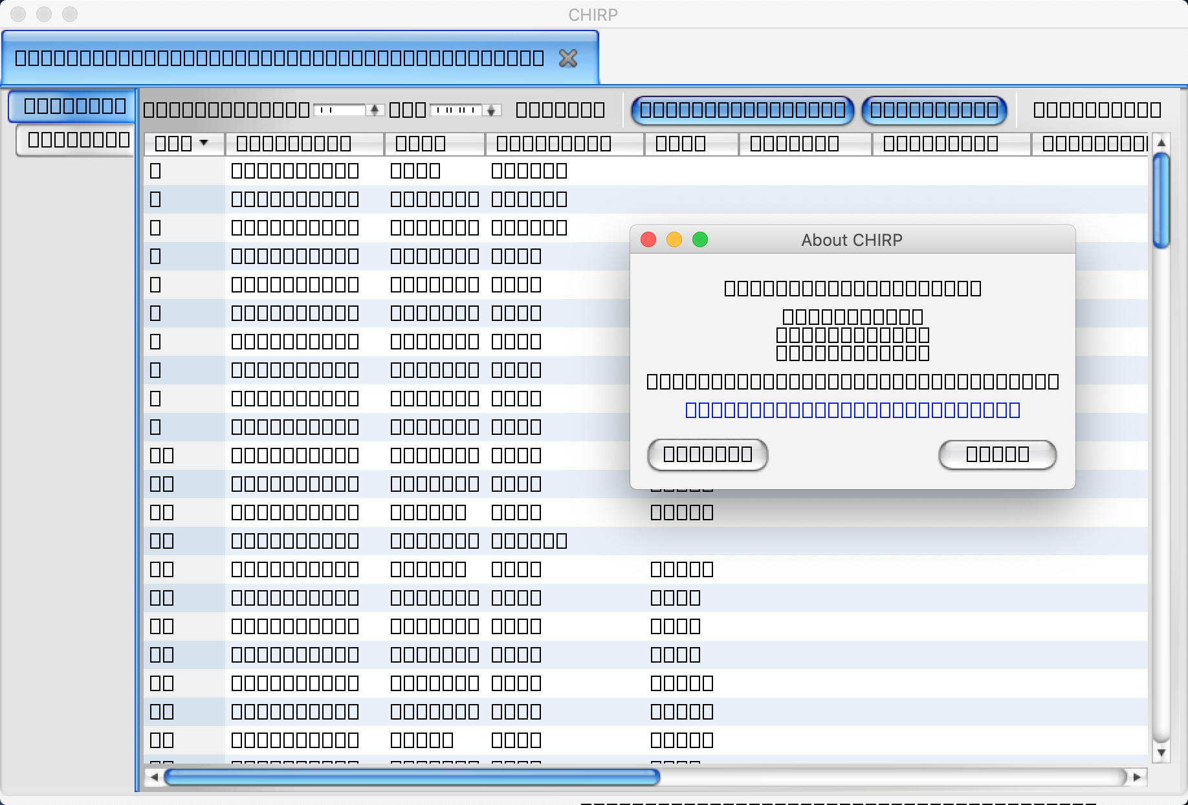Minimize About CHIRP dialog with yellow button
This screenshot has height=805, width=1188.
(674, 240)
